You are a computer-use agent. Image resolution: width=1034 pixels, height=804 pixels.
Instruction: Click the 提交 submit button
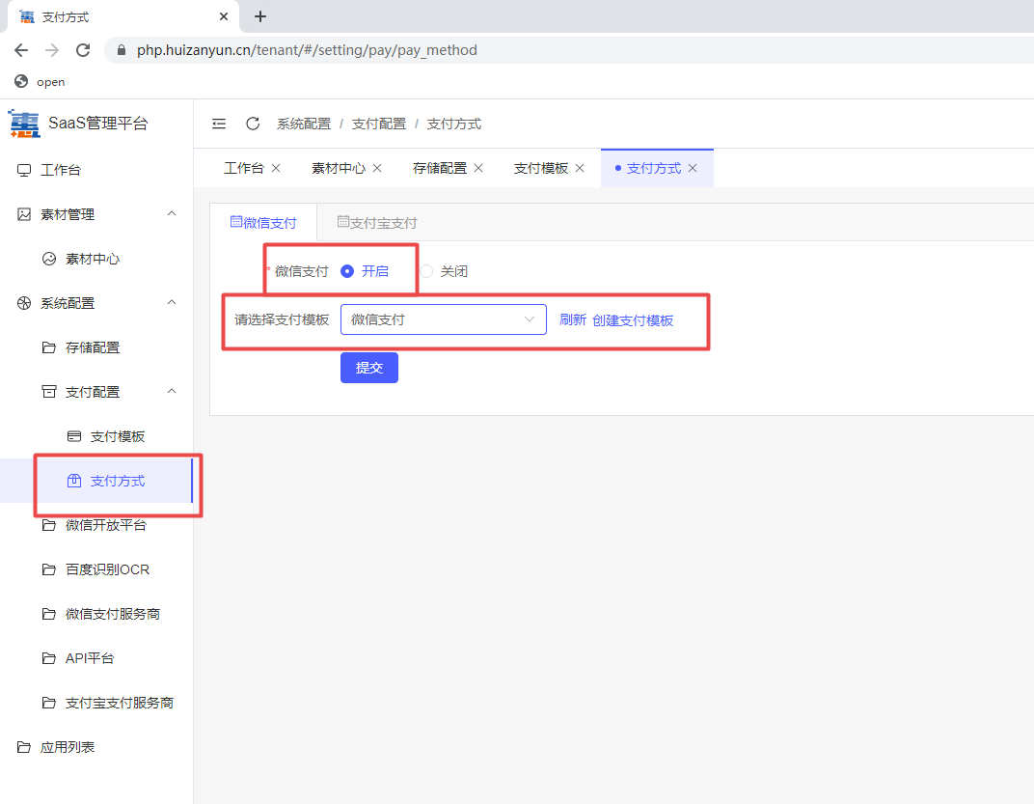tap(369, 368)
